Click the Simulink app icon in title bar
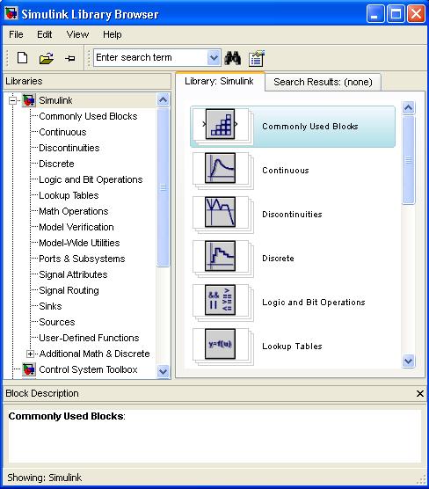429x489 pixels. pyautogui.click(x=11, y=13)
